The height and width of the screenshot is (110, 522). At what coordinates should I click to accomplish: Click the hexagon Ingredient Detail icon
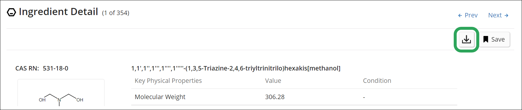[x=11, y=12]
